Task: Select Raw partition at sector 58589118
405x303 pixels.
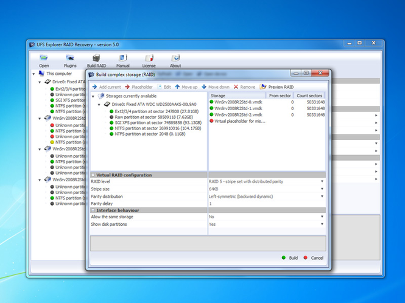Action: pos(151,117)
